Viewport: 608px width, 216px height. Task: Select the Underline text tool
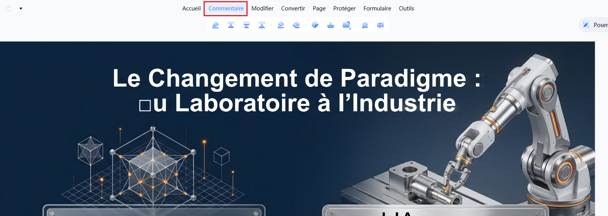click(x=231, y=25)
